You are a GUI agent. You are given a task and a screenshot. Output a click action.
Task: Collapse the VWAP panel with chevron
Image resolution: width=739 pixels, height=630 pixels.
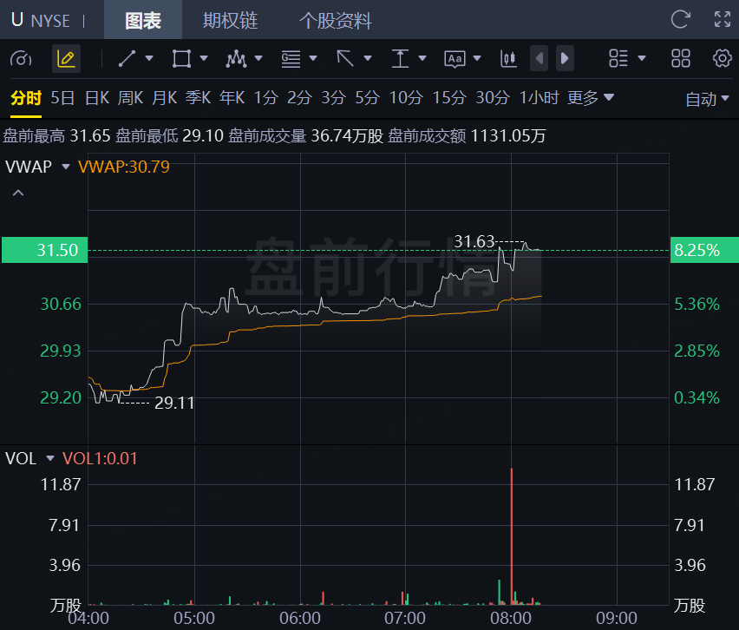16,193
